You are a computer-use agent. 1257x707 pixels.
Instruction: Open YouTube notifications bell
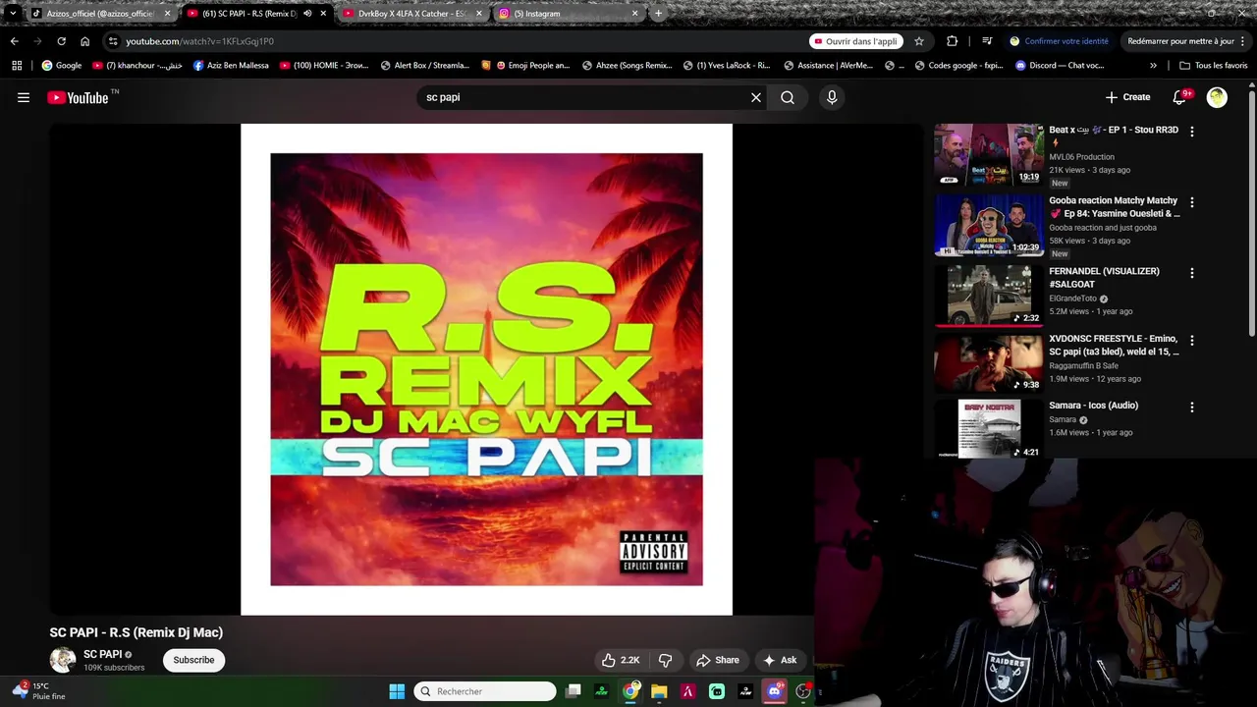click(1180, 97)
